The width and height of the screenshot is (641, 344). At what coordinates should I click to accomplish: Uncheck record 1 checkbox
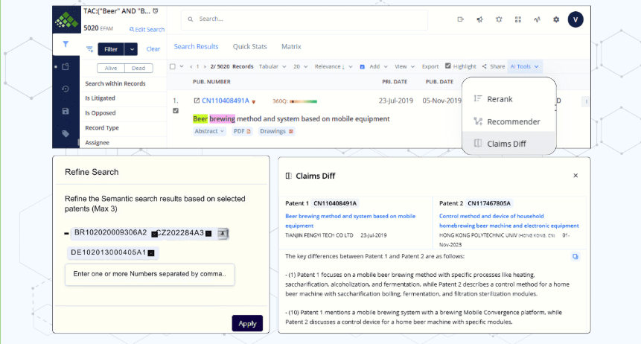point(176,110)
